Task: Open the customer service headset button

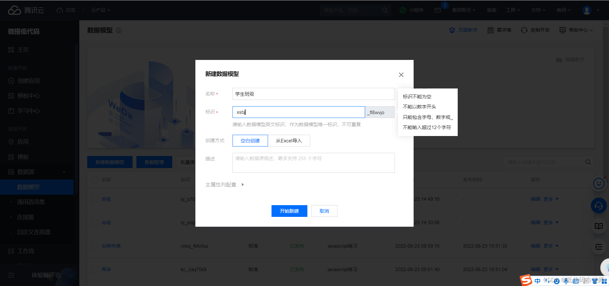Action: click(599, 206)
